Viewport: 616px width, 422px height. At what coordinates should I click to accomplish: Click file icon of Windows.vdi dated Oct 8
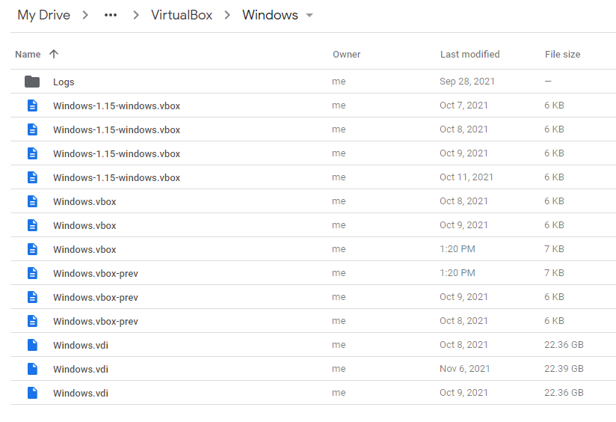[x=32, y=345]
